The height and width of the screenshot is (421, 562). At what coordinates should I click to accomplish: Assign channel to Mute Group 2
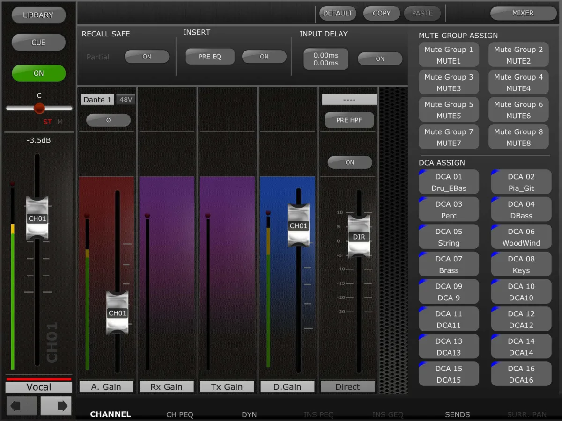tap(518, 55)
